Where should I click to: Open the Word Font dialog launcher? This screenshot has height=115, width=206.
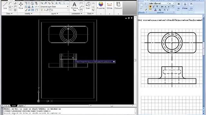click(174, 12)
